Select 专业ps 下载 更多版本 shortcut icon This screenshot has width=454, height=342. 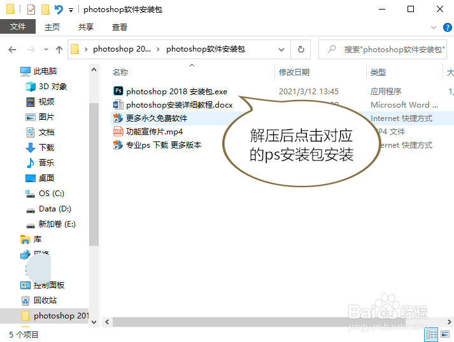118,145
